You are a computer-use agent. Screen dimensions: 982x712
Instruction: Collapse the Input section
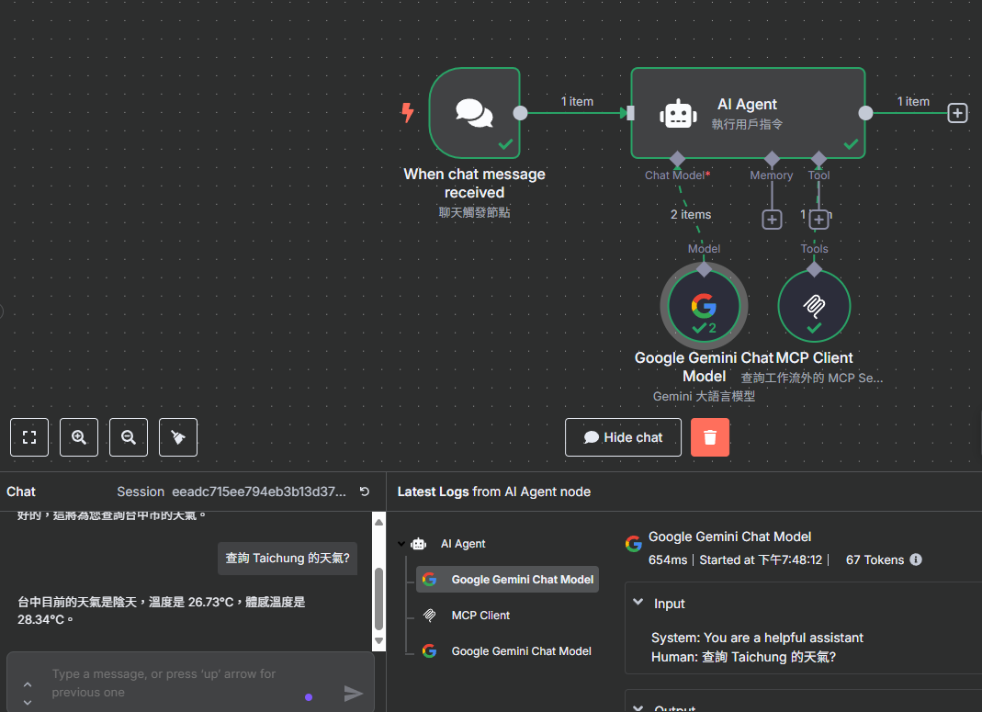[638, 604]
